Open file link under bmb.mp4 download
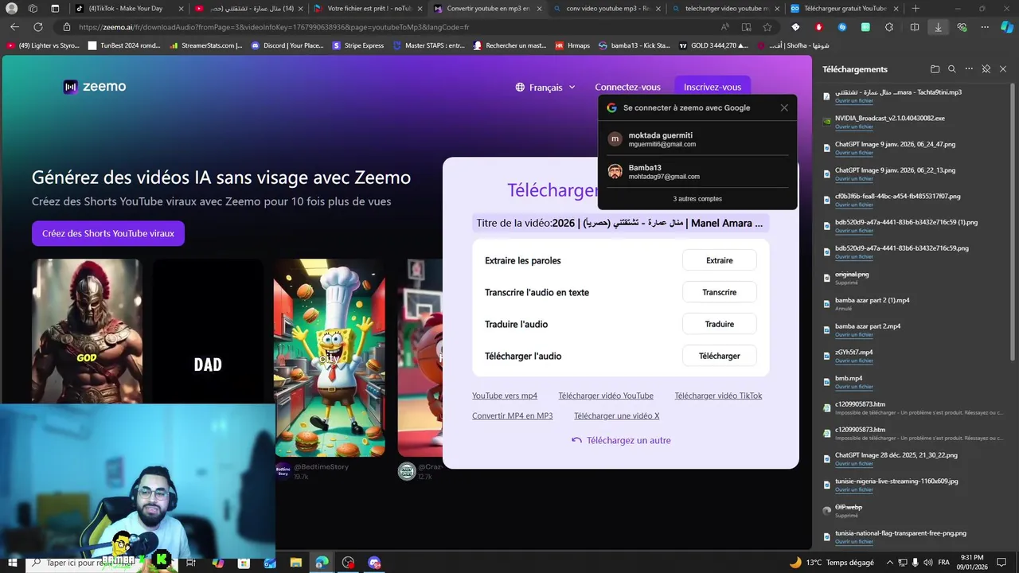Image resolution: width=1019 pixels, height=573 pixels. (x=854, y=387)
